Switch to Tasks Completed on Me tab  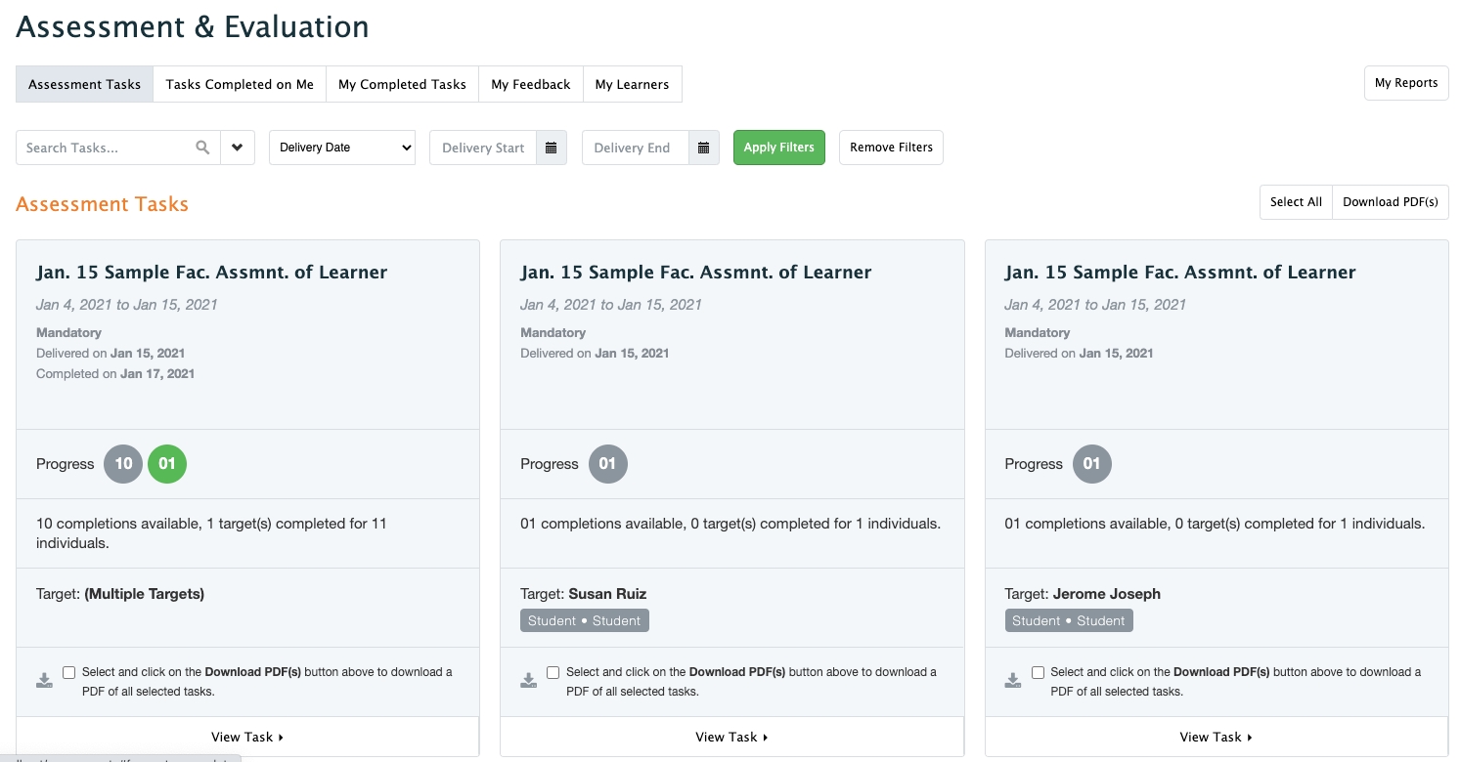pos(240,84)
